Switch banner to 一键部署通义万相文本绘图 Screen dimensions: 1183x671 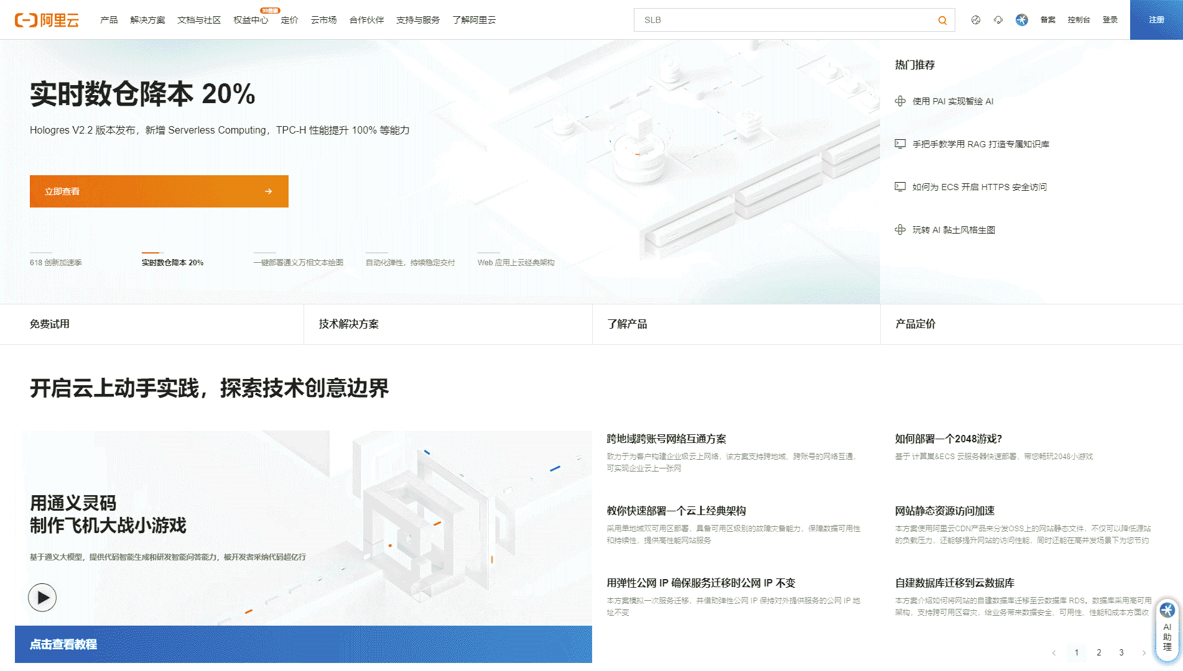pos(299,263)
